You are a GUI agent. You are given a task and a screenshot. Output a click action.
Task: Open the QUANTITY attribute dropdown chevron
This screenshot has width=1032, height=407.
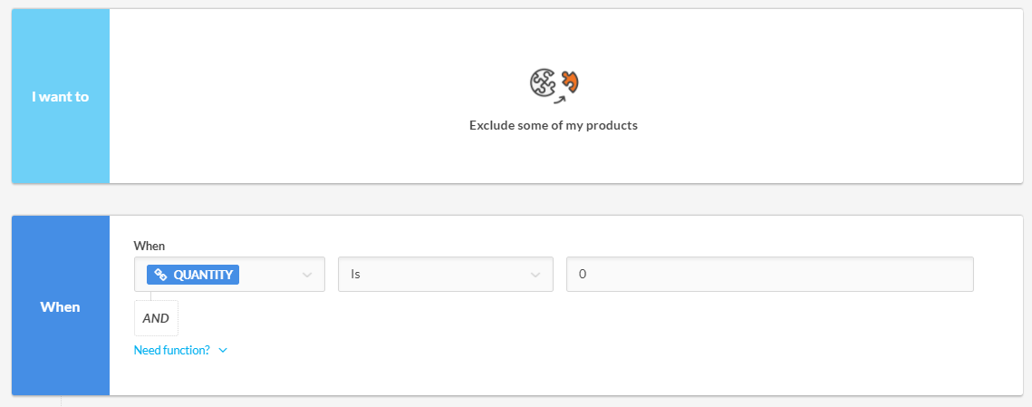[307, 275]
